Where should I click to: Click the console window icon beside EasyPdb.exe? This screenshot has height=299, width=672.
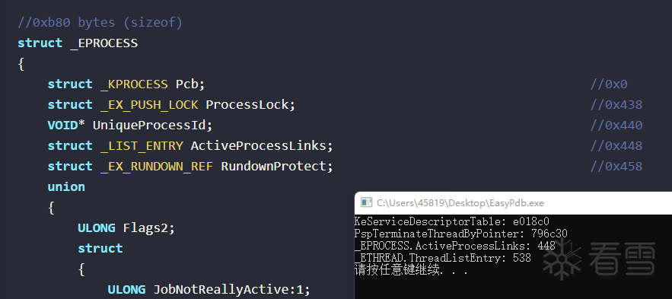(366, 202)
